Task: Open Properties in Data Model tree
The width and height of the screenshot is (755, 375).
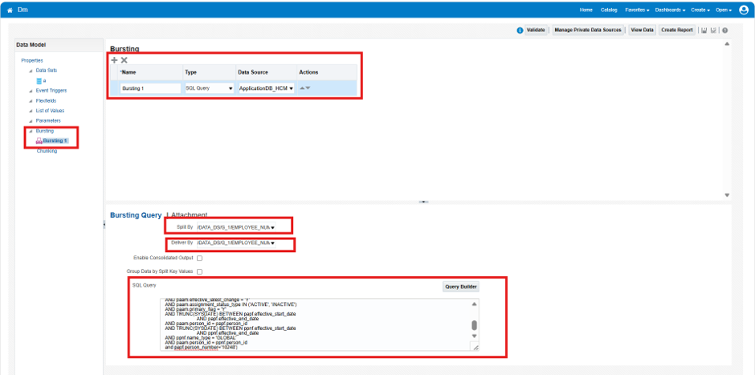Action: click(x=32, y=61)
